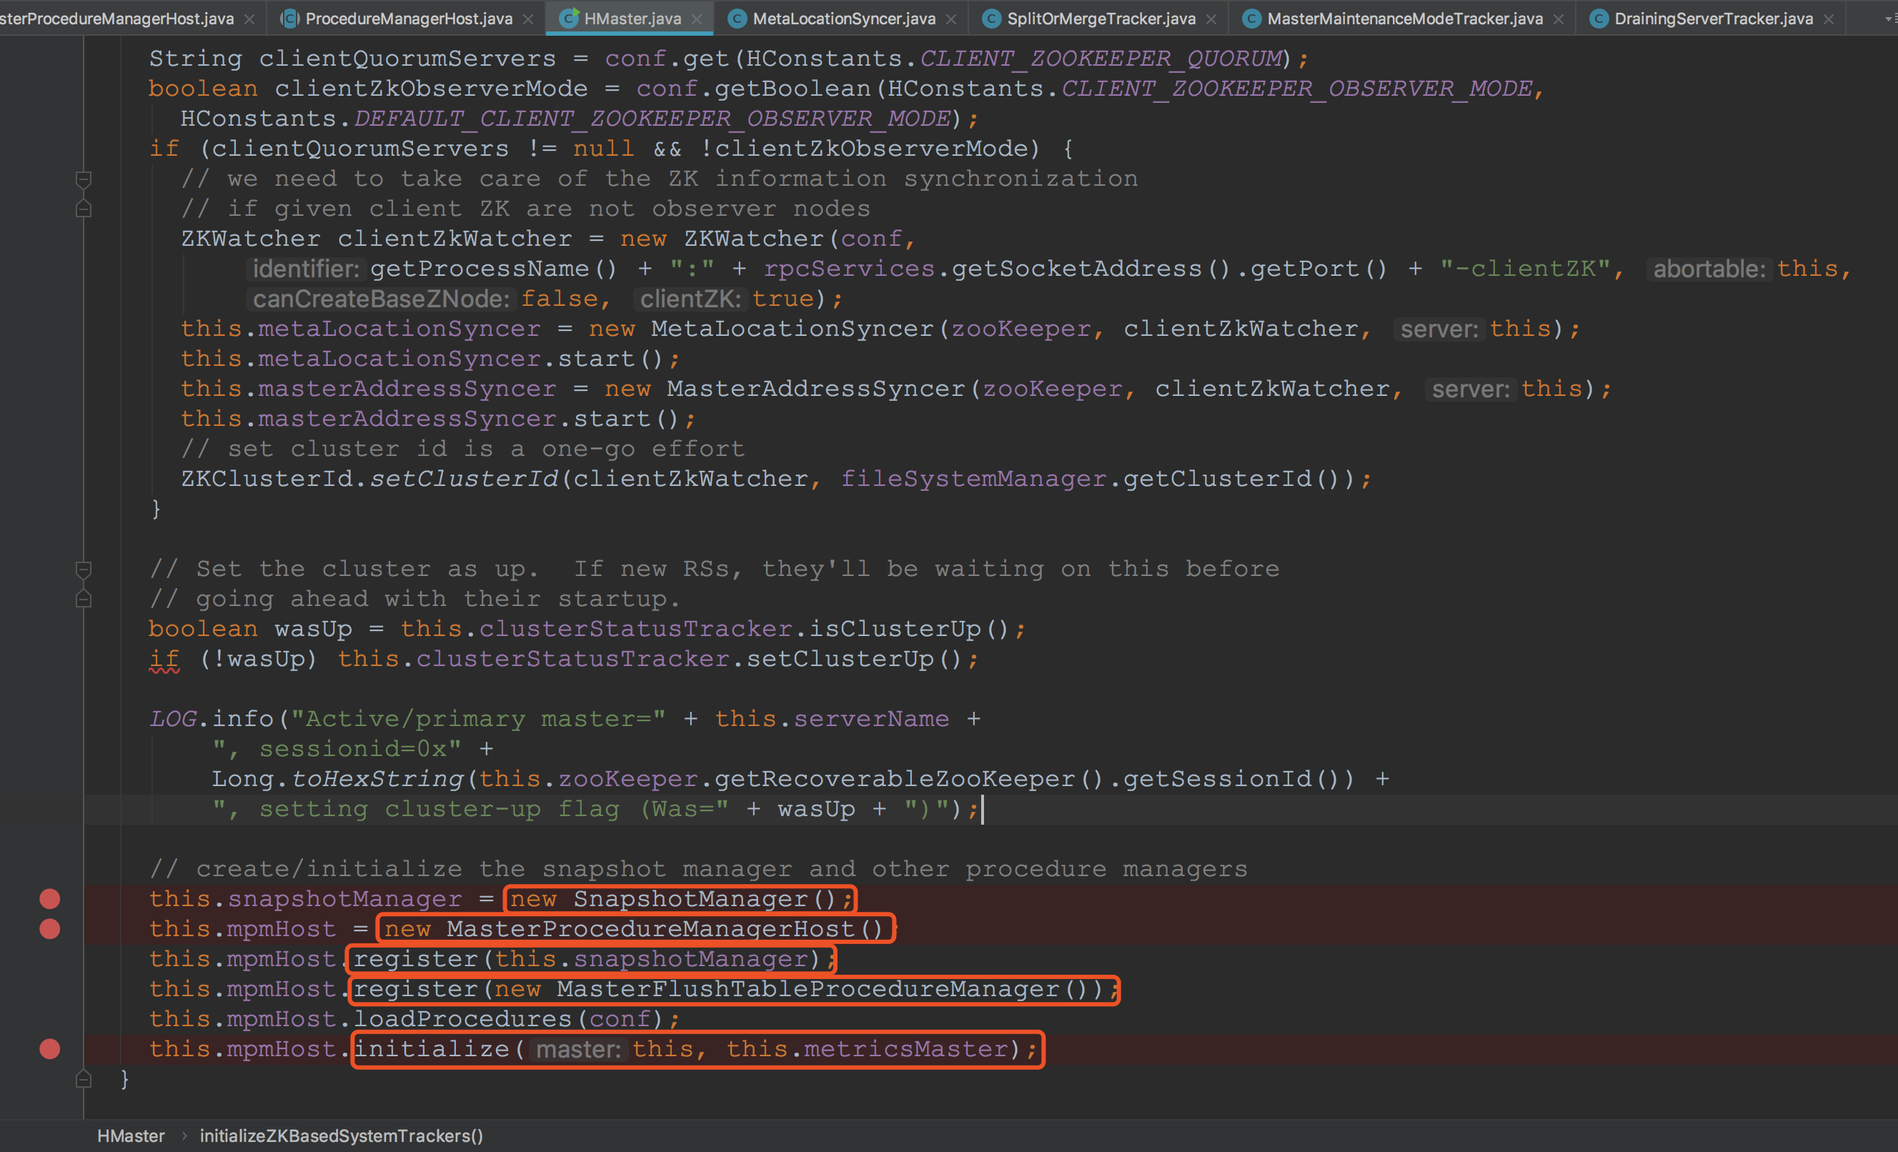Click the fold end marker at 'if given client ZK' comment
The image size is (1898, 1152).
(x=84, y=209)
